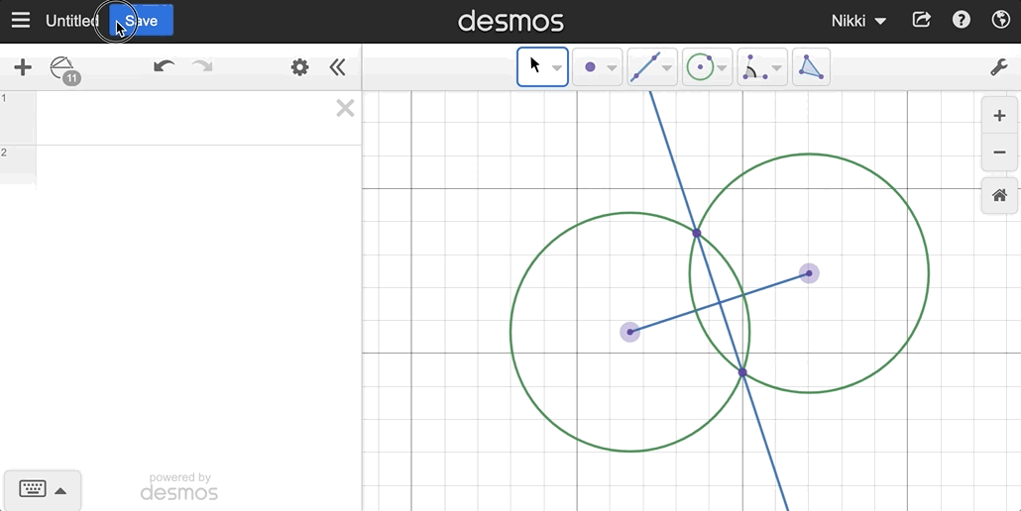This screenshot has height=511, width=1021.
Task: Open the hamburger main menu
Action: pos(21,21)
